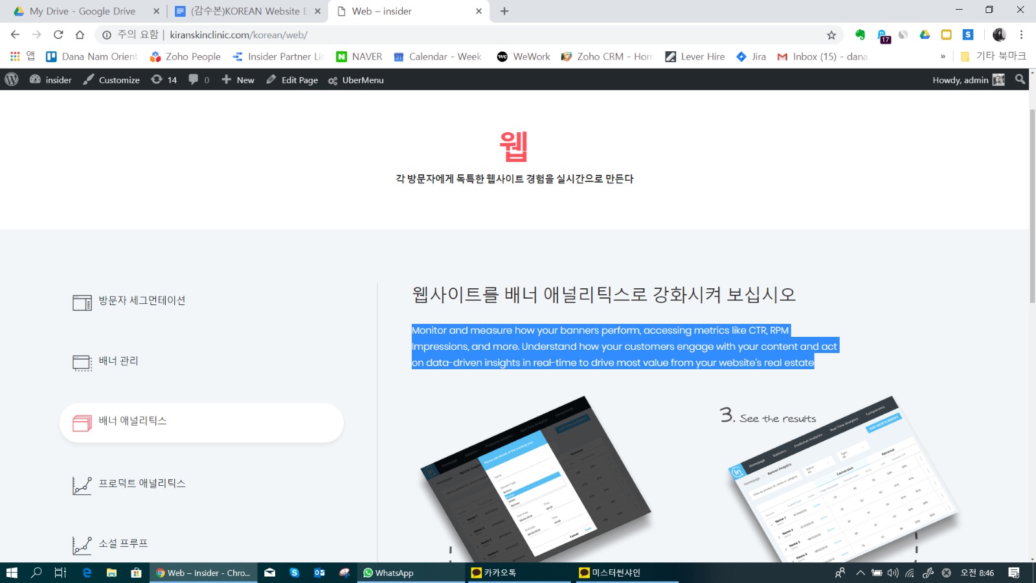Click the page vertical scrollbar
The image size is (1036, 583).
pyautogui.click(x=1032, y=207)
